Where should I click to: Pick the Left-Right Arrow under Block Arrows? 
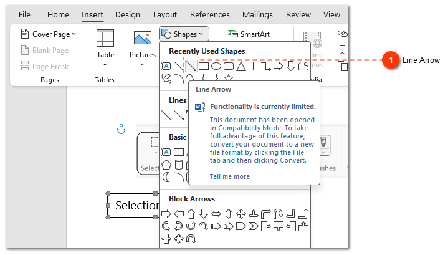point(216,214)
